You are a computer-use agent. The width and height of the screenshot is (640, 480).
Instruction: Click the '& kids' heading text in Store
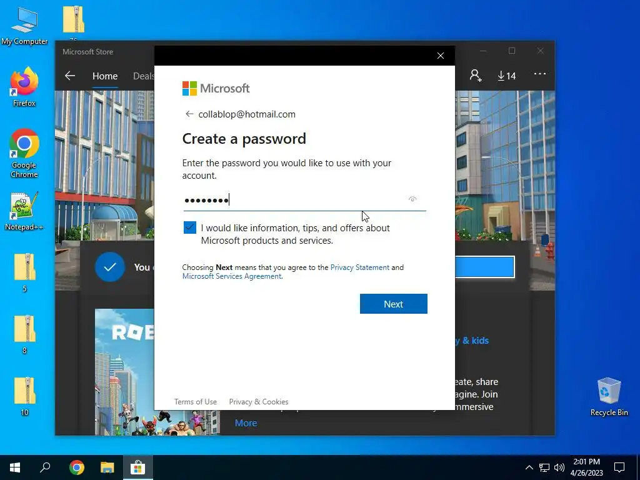[476, 341]
